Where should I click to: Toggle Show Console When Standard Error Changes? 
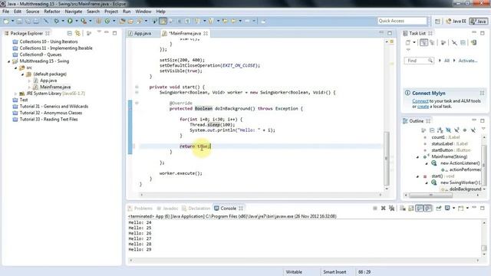[x=428, y=208]
